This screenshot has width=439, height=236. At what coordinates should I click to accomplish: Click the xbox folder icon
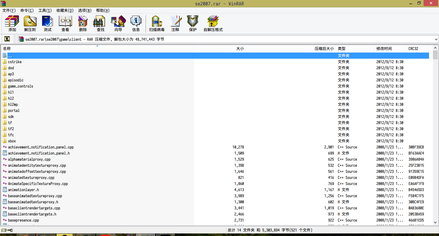(4, 141)
